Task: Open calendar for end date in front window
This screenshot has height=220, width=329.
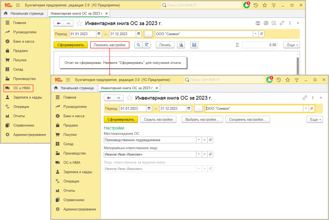Action: pos(189,108)
